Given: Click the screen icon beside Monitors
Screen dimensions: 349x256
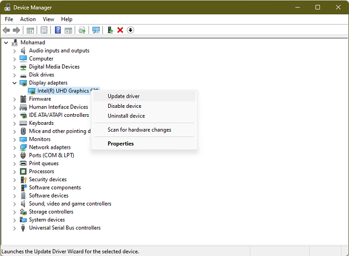Looking at the screenshot, I should (23, 140).
